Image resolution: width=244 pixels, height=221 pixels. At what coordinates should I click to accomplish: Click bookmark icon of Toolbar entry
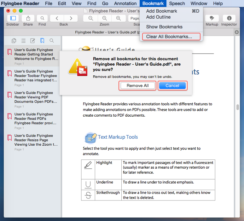pyautogui.click(x=10, y=73)
